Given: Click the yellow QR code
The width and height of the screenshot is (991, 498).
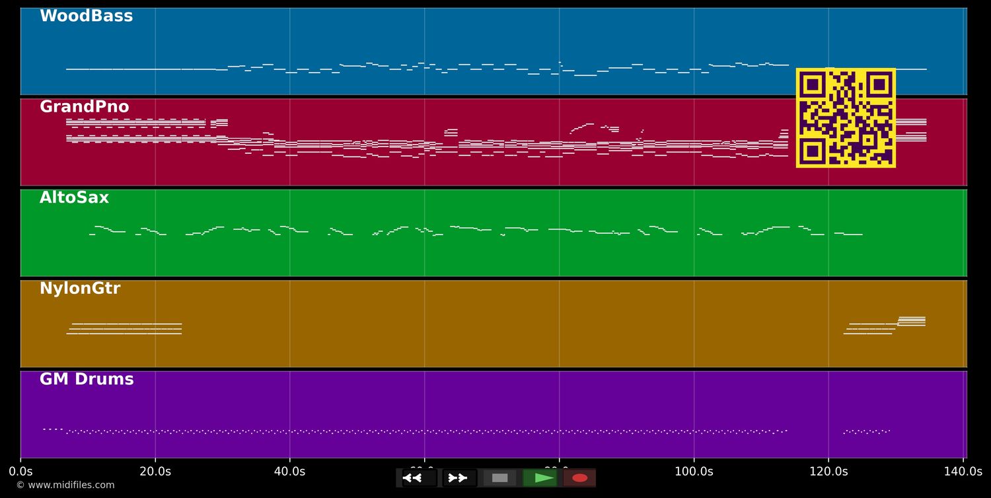Looking at the screenshot, I should (846, 118).
